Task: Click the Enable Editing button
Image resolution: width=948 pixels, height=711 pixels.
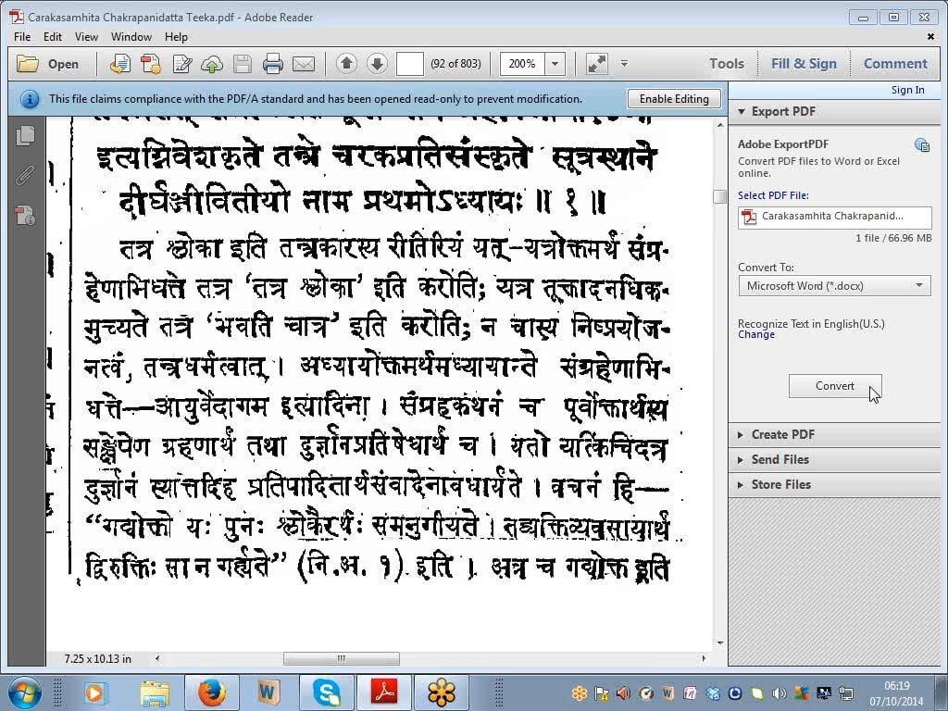Action: pyautogui.click(x=674, y=99)
